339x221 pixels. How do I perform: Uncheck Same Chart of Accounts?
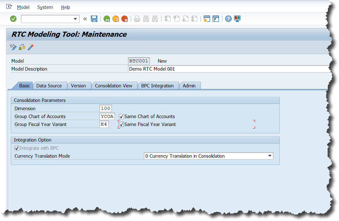click(x=121, y=117)
